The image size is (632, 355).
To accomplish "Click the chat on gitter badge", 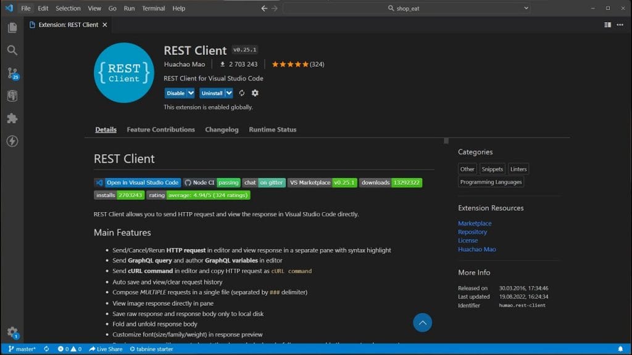I will (264, 182).
